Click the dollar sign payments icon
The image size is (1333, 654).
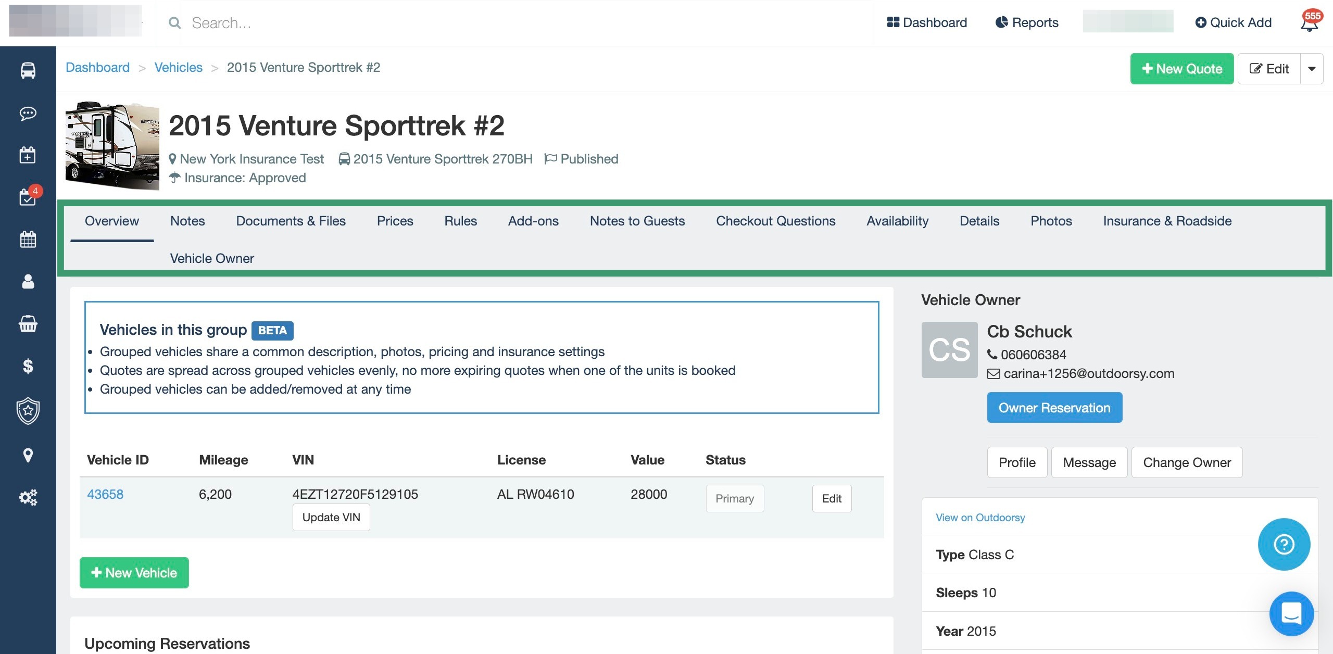pos(28,366)
